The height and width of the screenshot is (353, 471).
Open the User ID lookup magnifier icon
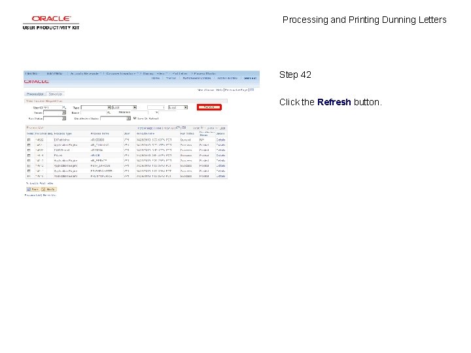64,107
